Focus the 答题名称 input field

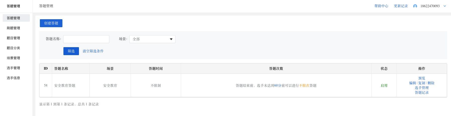click(86, 39)
